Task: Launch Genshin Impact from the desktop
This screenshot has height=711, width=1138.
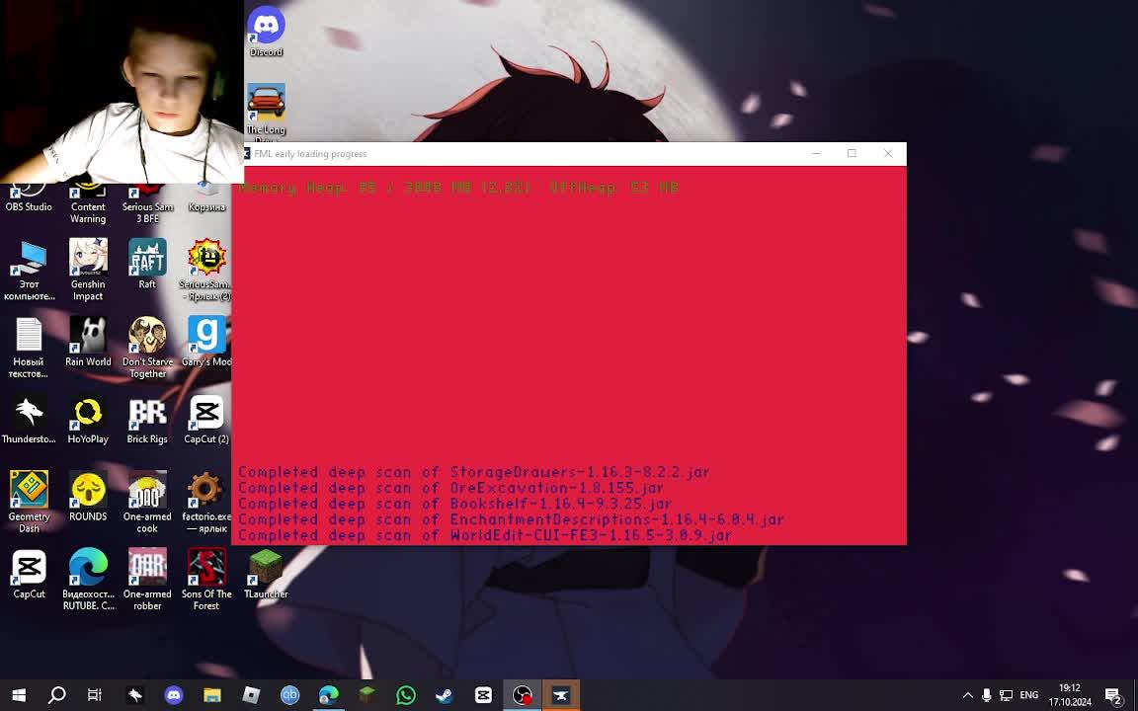Action: pos(88,269)
